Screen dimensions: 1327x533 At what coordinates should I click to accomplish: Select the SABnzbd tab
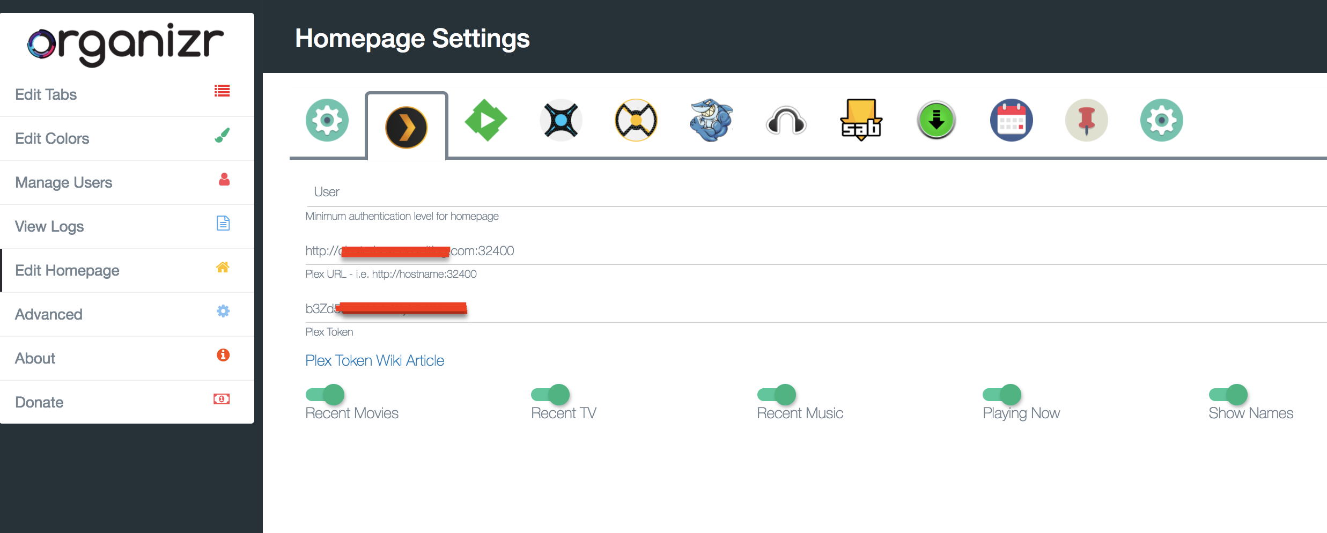(x=860, y=120)
